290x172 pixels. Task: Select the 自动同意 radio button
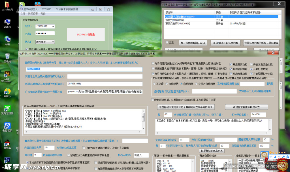[x=182, y=84]
